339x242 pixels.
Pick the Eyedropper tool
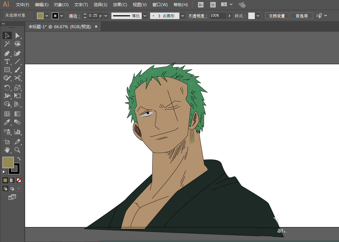(7, 122)
